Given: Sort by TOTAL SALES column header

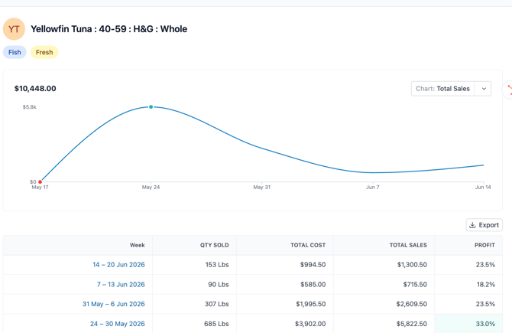Looking at the screenshot, I should pyautogui.click(x=408, y=245).
